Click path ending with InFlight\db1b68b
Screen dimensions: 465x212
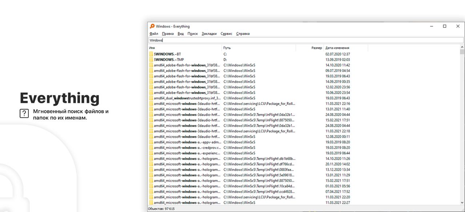259,159
